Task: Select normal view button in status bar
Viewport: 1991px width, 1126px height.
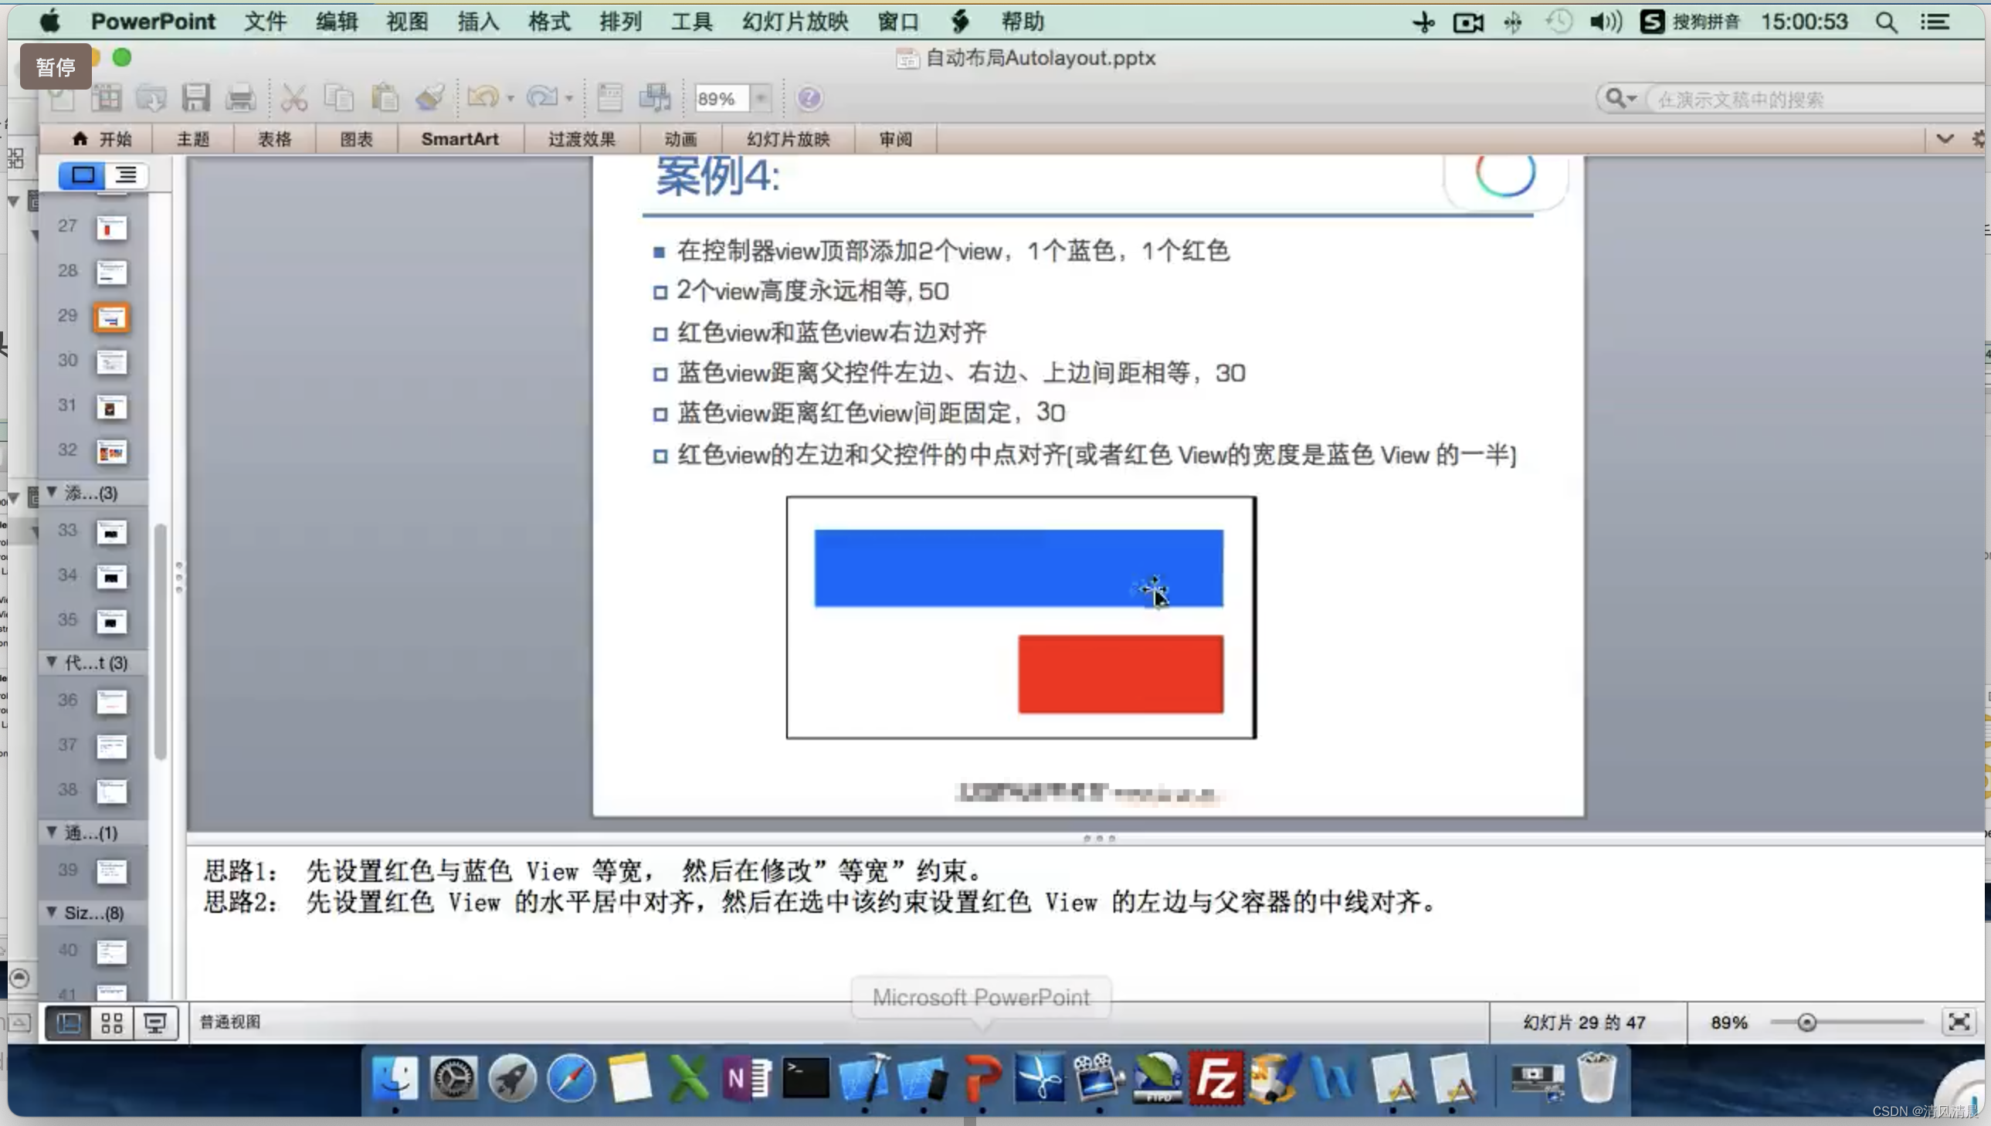Action: tap(68, 1023)
